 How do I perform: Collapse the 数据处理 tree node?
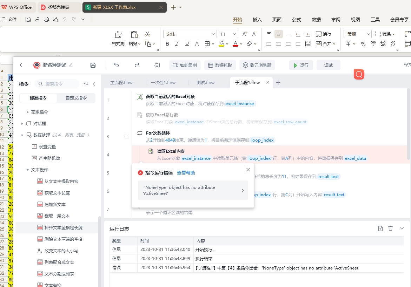coord(22,135)
